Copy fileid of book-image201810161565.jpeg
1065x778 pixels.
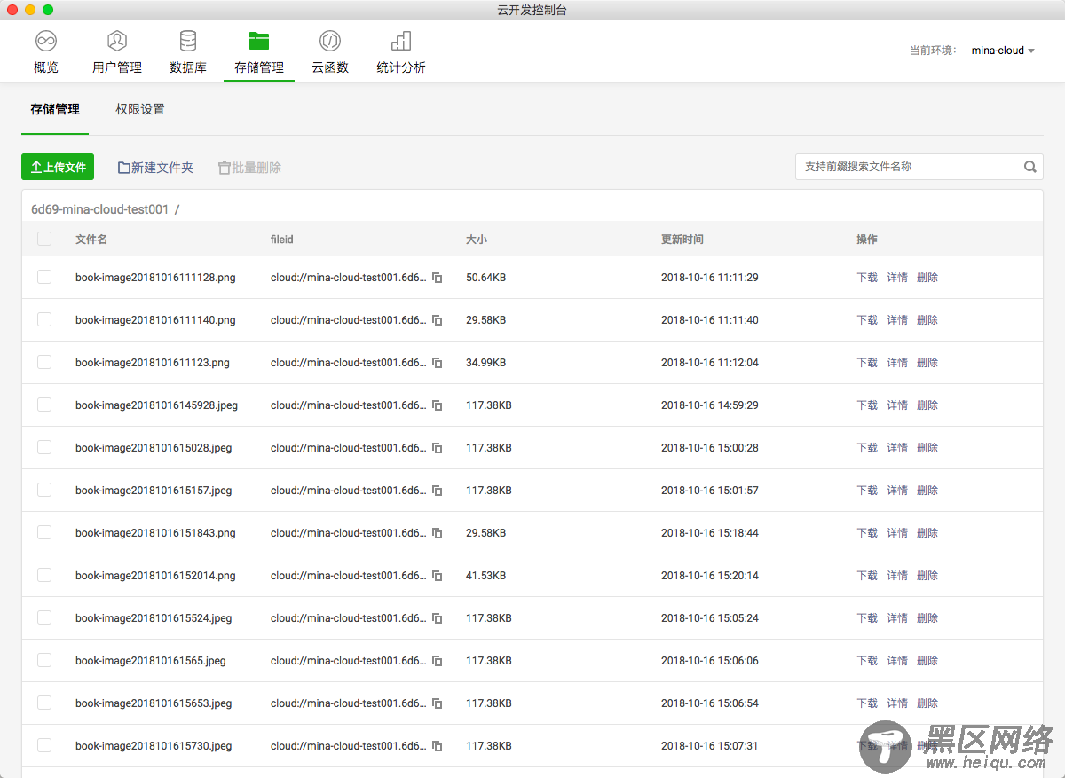[x=437, y=661]
